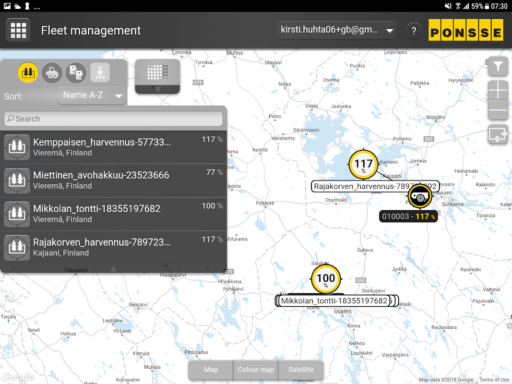Viewport: 512px width, 384px height.
Task: Open the gallery notification icon
Action: pyautogui.click(x=7, y=6)
